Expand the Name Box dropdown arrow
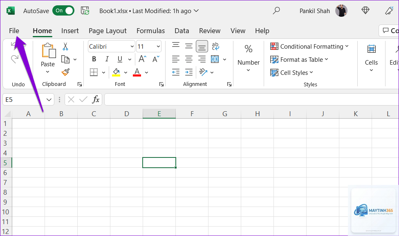Image resolution: width=399 pixels, height=236 pixels. click(49, 99)
